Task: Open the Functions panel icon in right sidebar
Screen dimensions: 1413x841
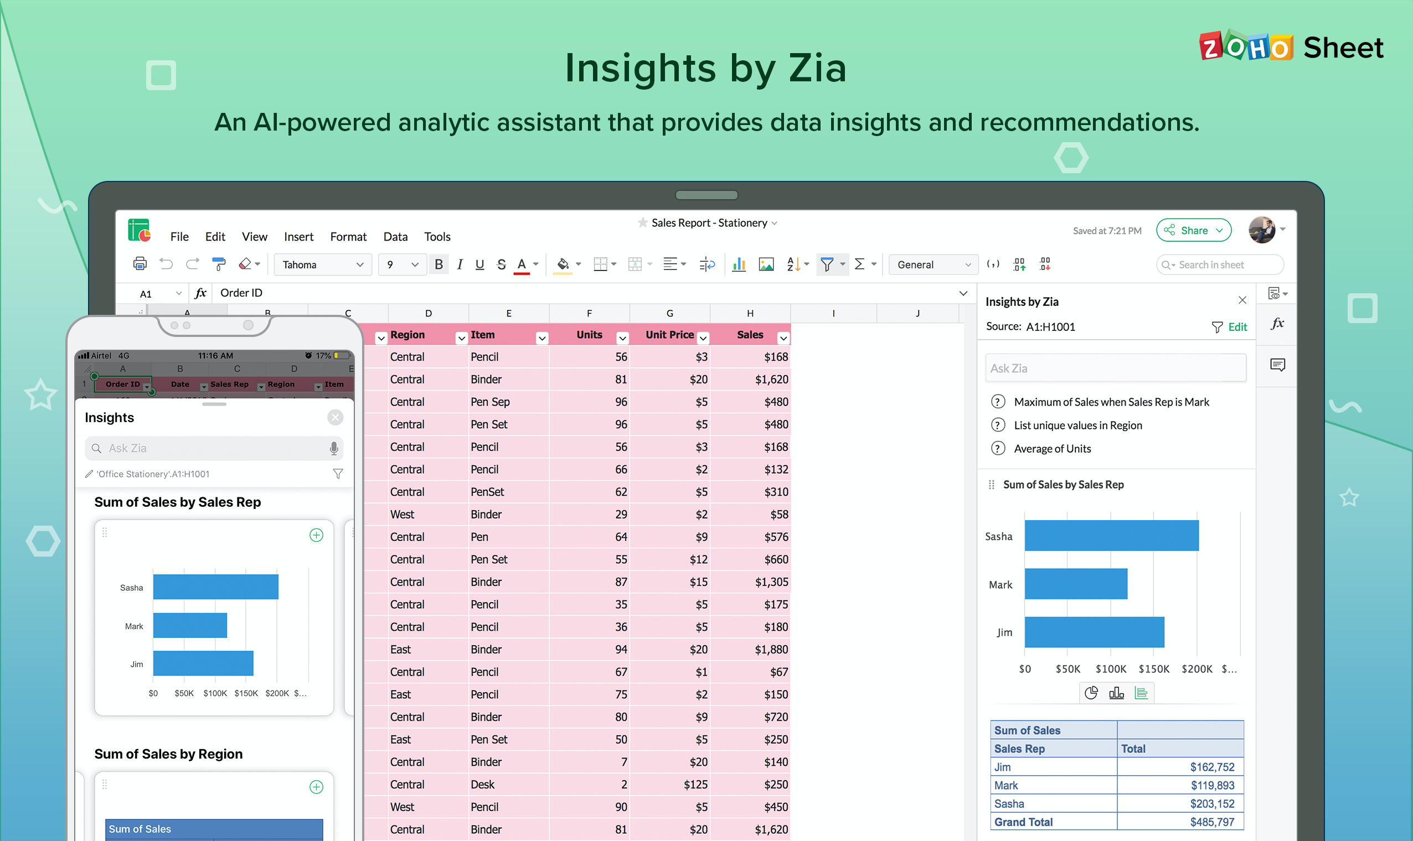Action: click(x=1278, y=323)
